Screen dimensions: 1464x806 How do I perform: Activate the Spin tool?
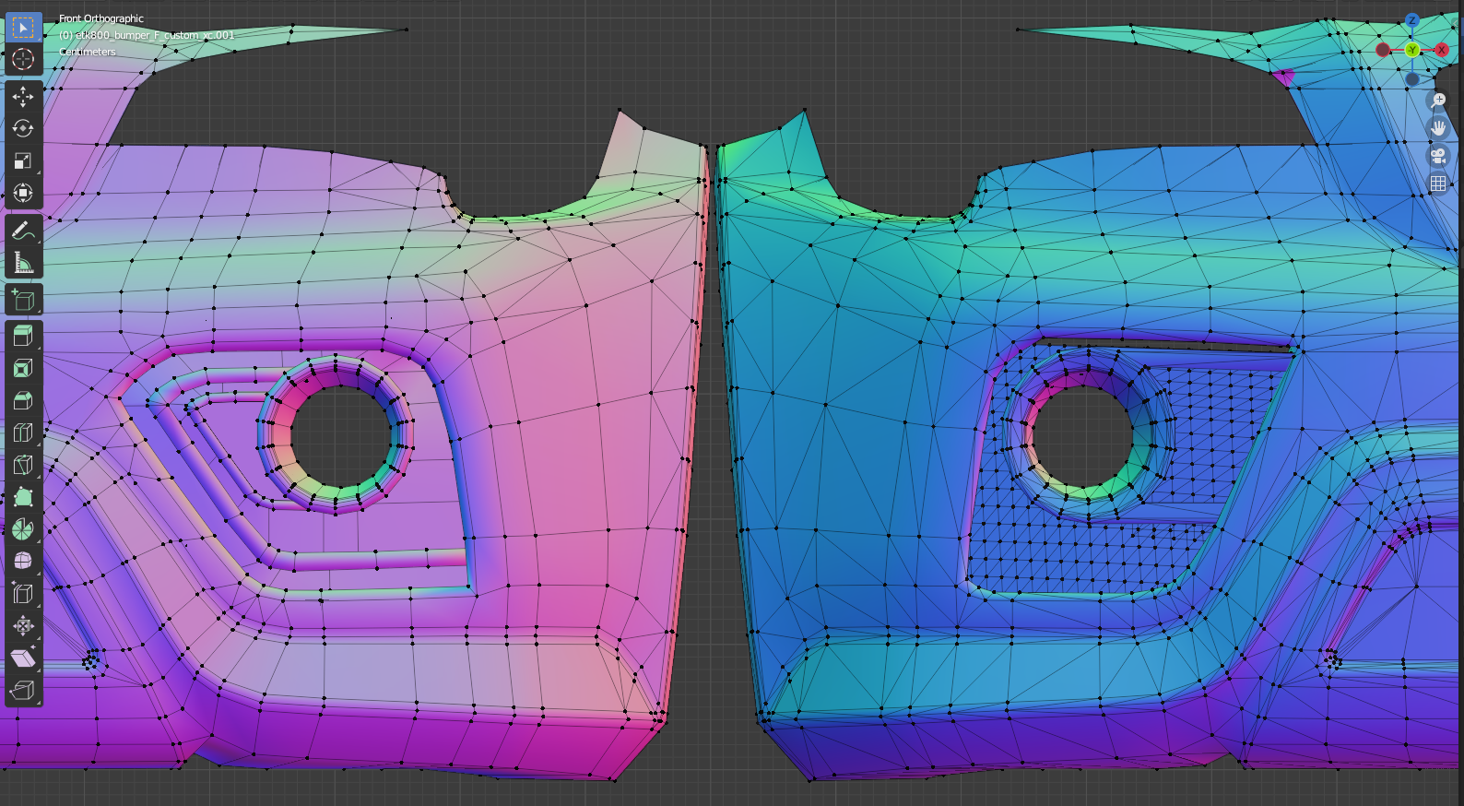[x=23, y=529]
